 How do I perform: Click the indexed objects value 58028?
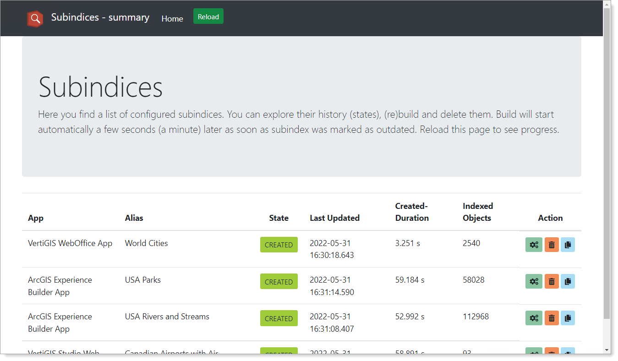tap(474, 280)
